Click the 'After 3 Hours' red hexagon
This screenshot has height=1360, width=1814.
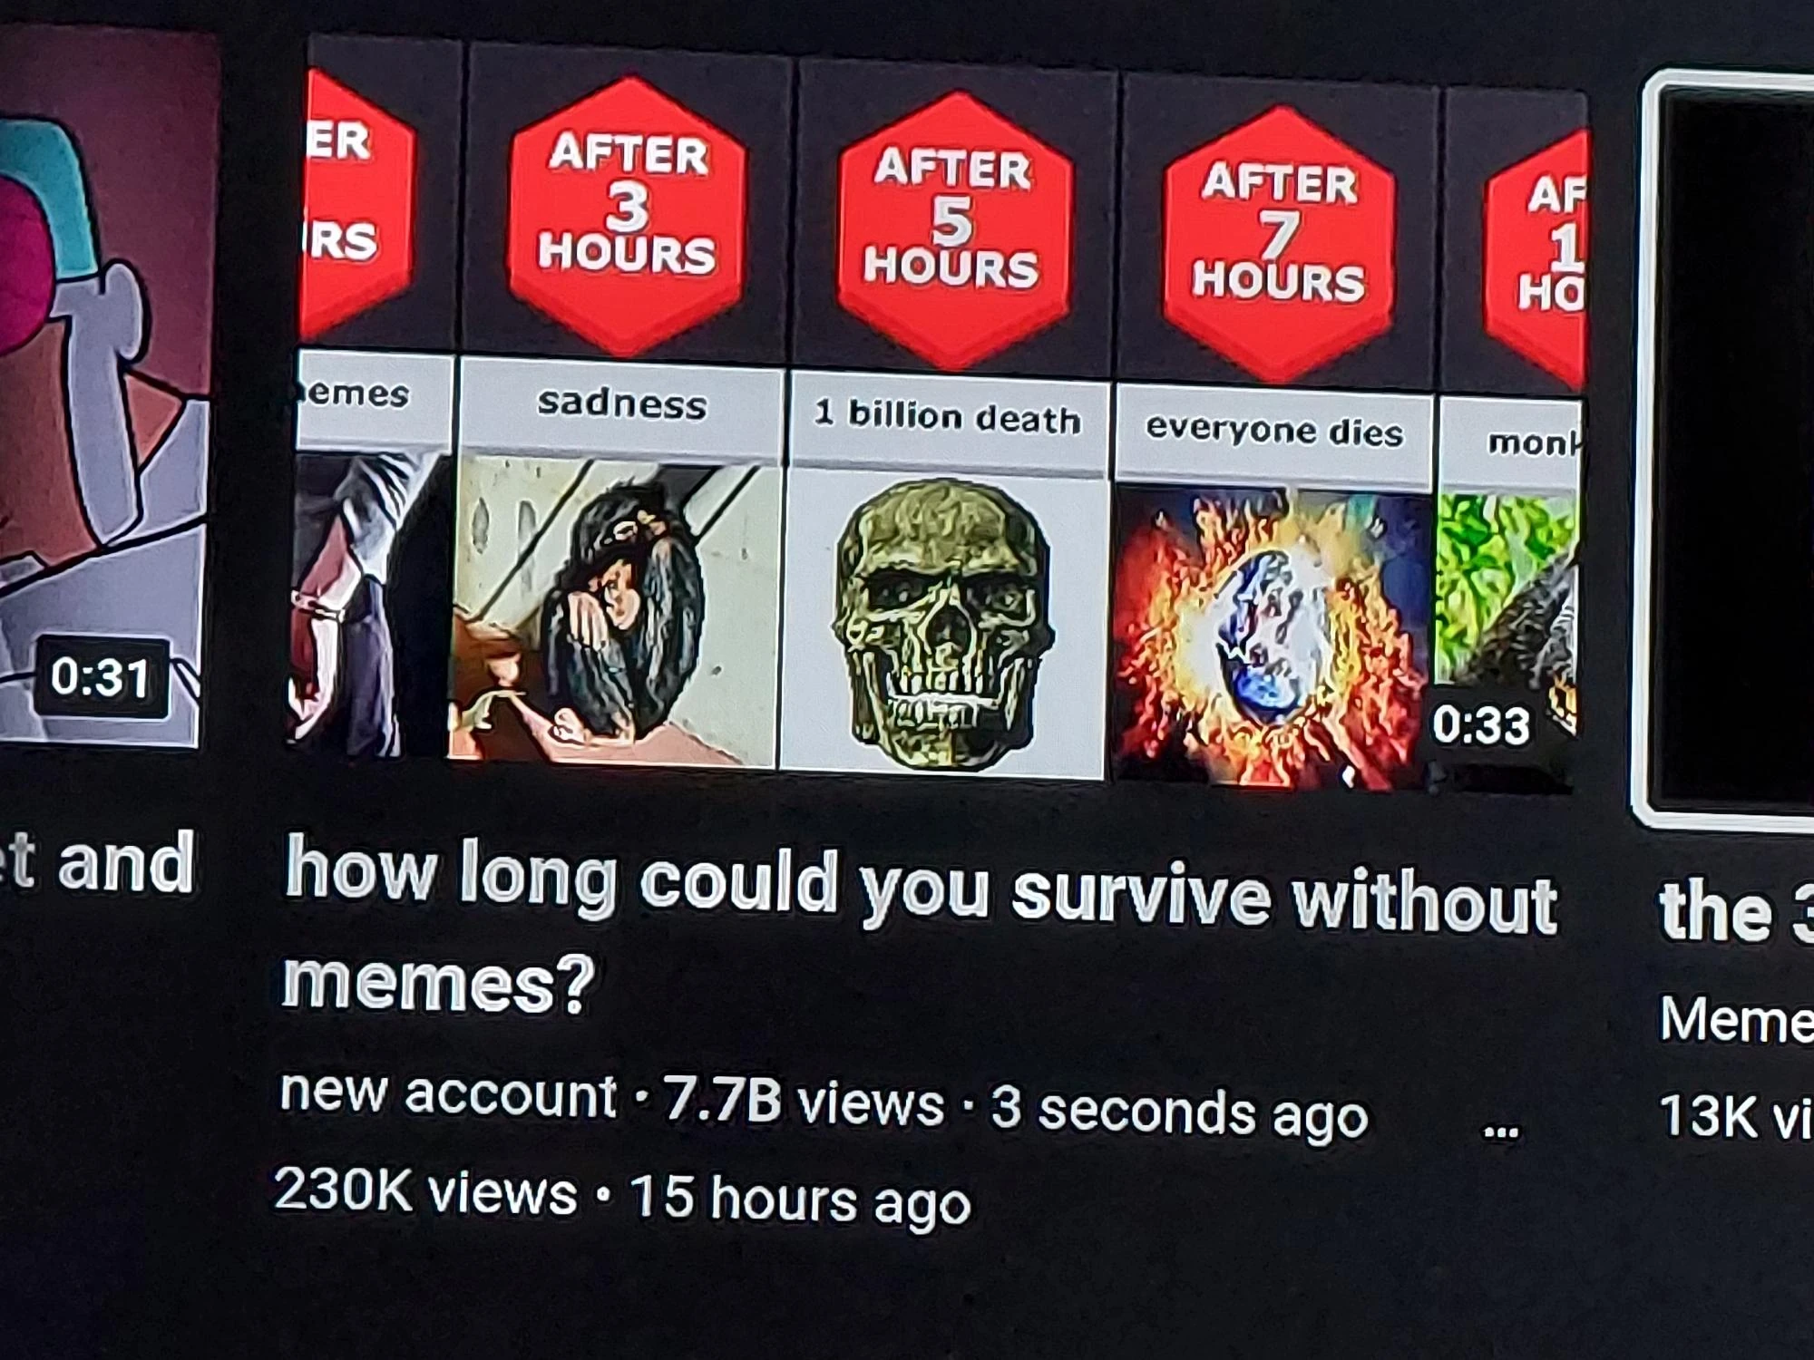pyautogui.click(x=628, y=215)
